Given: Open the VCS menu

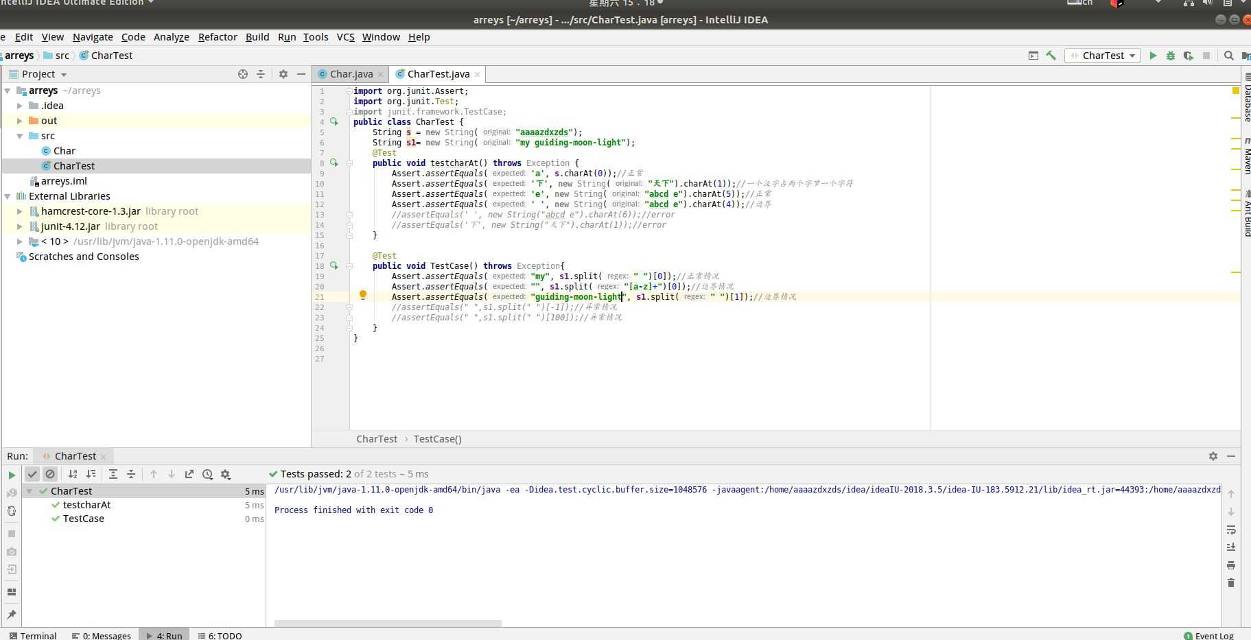Looking at the screenshot, I should point(345,37).
